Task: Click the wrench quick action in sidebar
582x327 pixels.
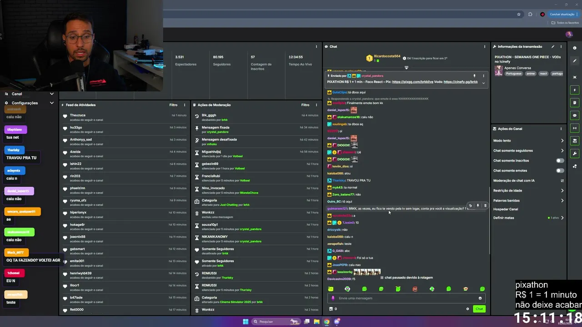Action: (575, 154)
